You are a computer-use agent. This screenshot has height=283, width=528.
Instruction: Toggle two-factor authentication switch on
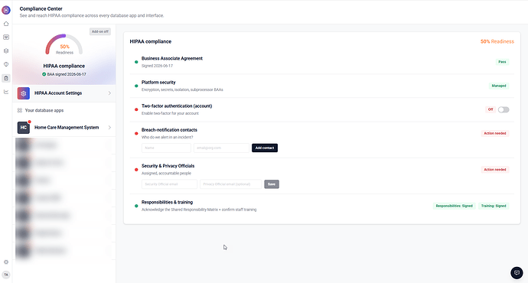504,109
